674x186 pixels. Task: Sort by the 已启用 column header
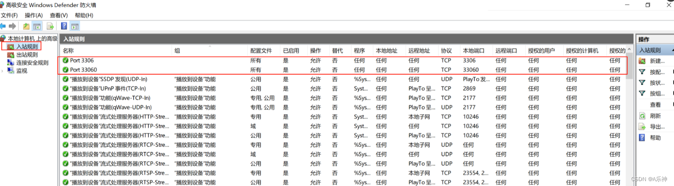tap(294, 50)
